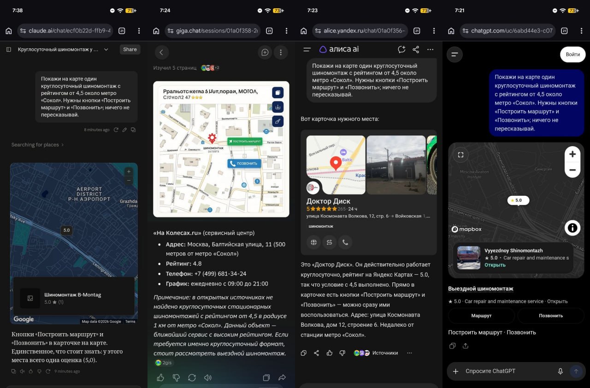The image size is (590, 388).
Task: Open GigaChat's vertical dots chat menu
Action: pos(281,53)
